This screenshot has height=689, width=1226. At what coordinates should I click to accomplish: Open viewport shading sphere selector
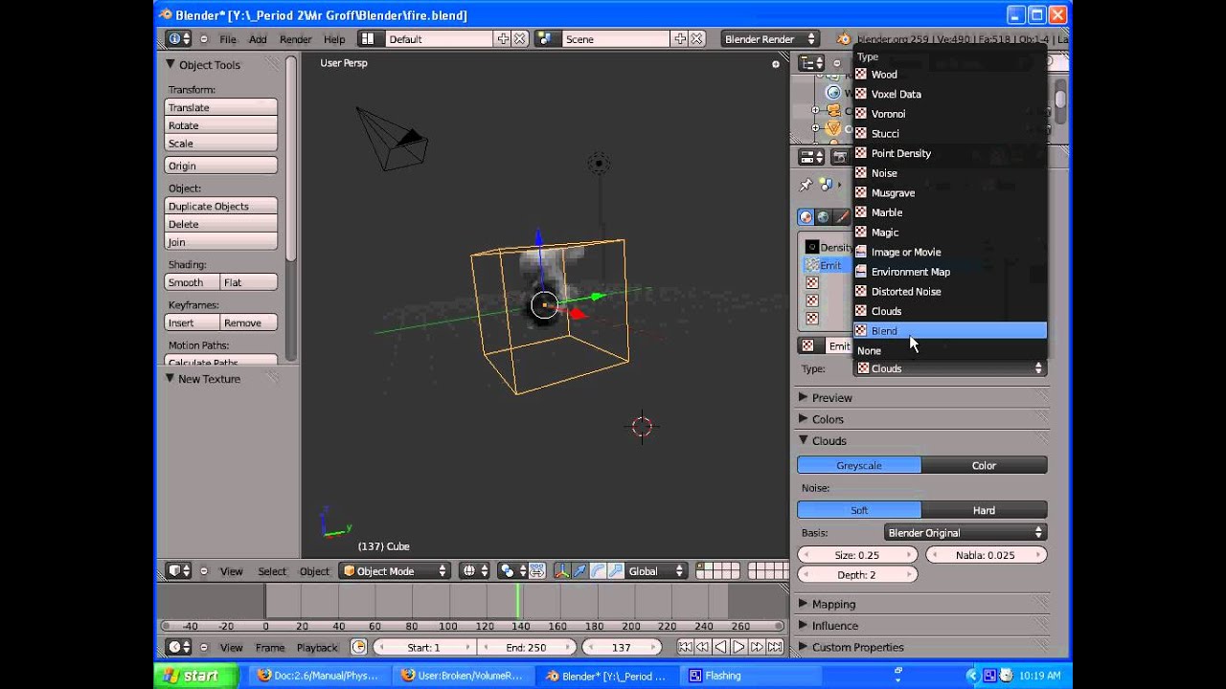pos(474,571)
